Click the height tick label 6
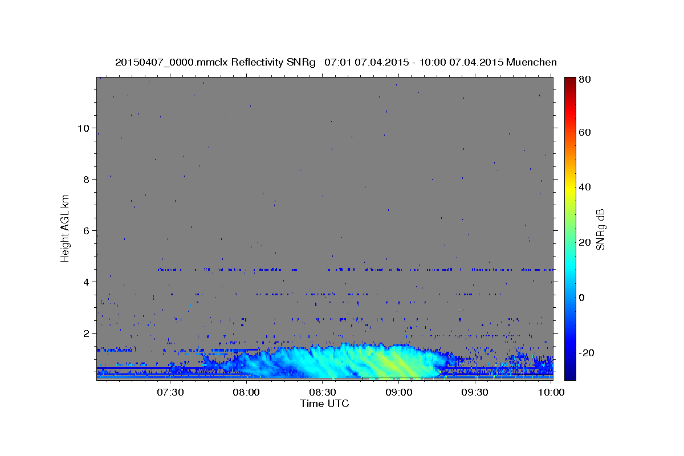 85,230
